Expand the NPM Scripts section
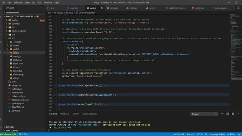This screenshot has width=242, height=136. (x=12, y=131)
